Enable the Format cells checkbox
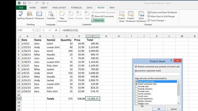The image size is (198, 111). 136,86
